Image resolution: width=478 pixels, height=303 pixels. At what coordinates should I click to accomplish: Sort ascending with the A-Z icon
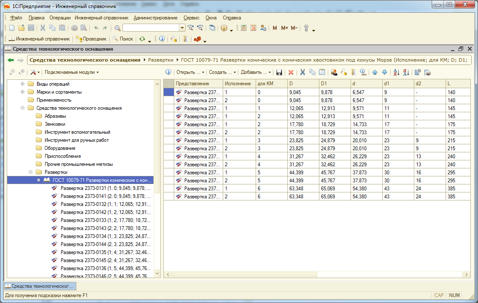396,72
